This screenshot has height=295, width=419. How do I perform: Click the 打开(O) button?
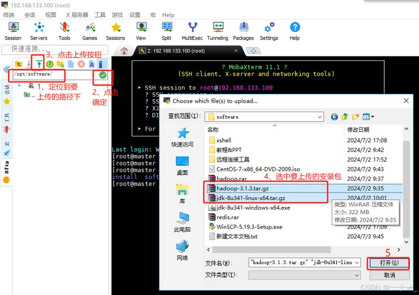click(389, 263)
